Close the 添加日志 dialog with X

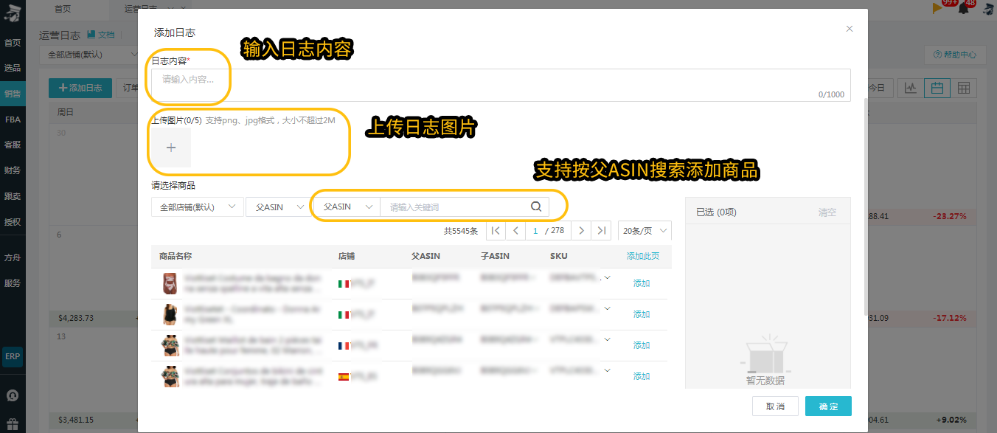pyautogui.click(x=850, y=29)
